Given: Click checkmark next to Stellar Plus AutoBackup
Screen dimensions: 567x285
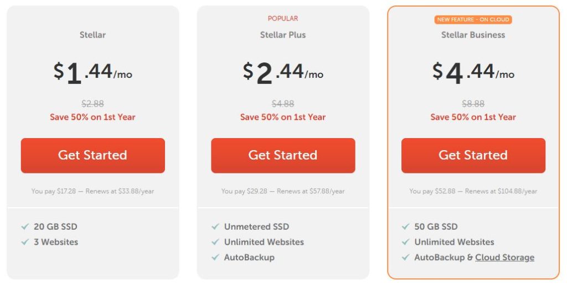Looking at the screenshot, I should point(215,257).
